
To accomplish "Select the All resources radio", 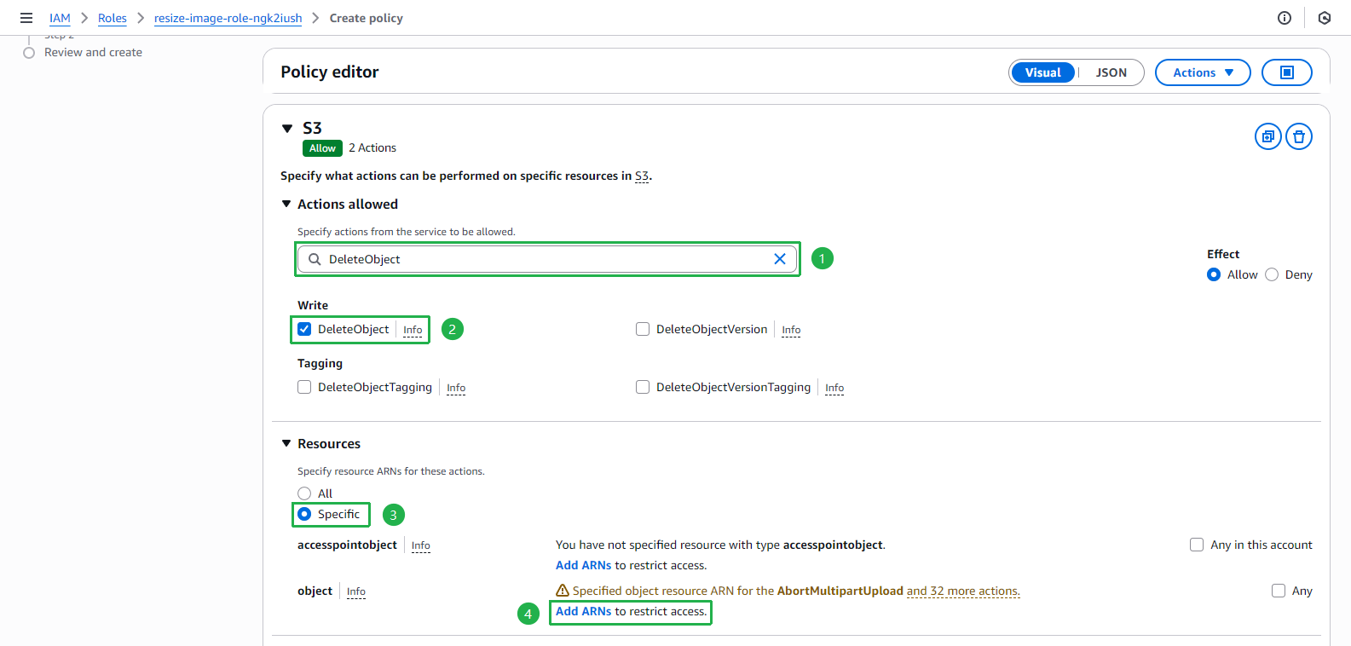I will click(x=304, y=493).
